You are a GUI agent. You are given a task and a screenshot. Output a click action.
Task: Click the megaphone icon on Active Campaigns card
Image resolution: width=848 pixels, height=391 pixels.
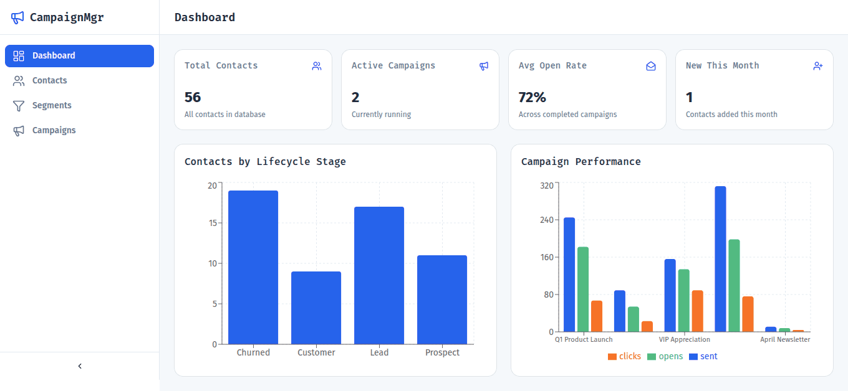coord(484,66)
